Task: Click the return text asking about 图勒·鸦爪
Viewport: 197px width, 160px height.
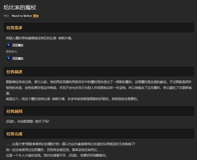Action: (28, 122)
